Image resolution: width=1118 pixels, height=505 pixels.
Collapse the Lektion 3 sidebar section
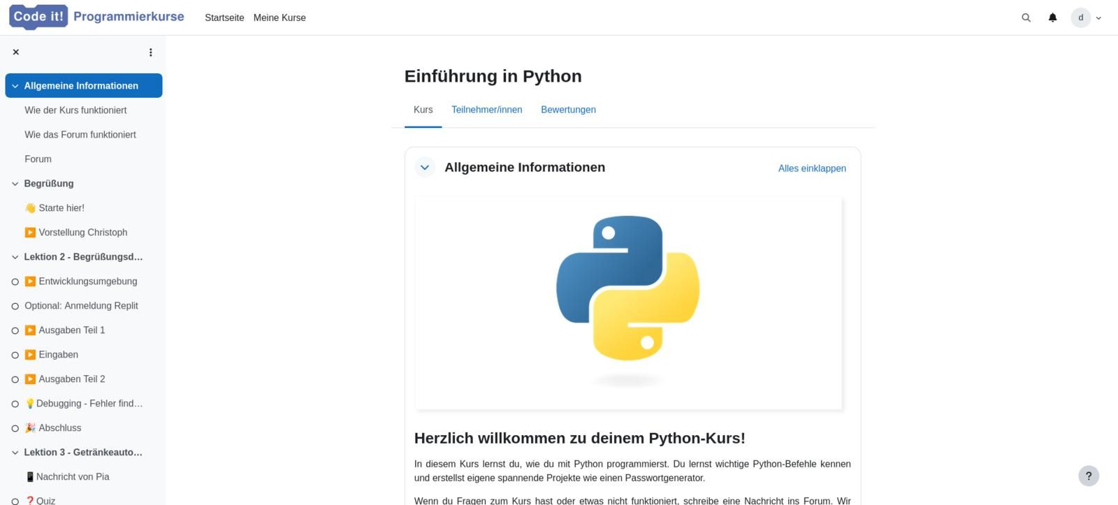[15, 453]
